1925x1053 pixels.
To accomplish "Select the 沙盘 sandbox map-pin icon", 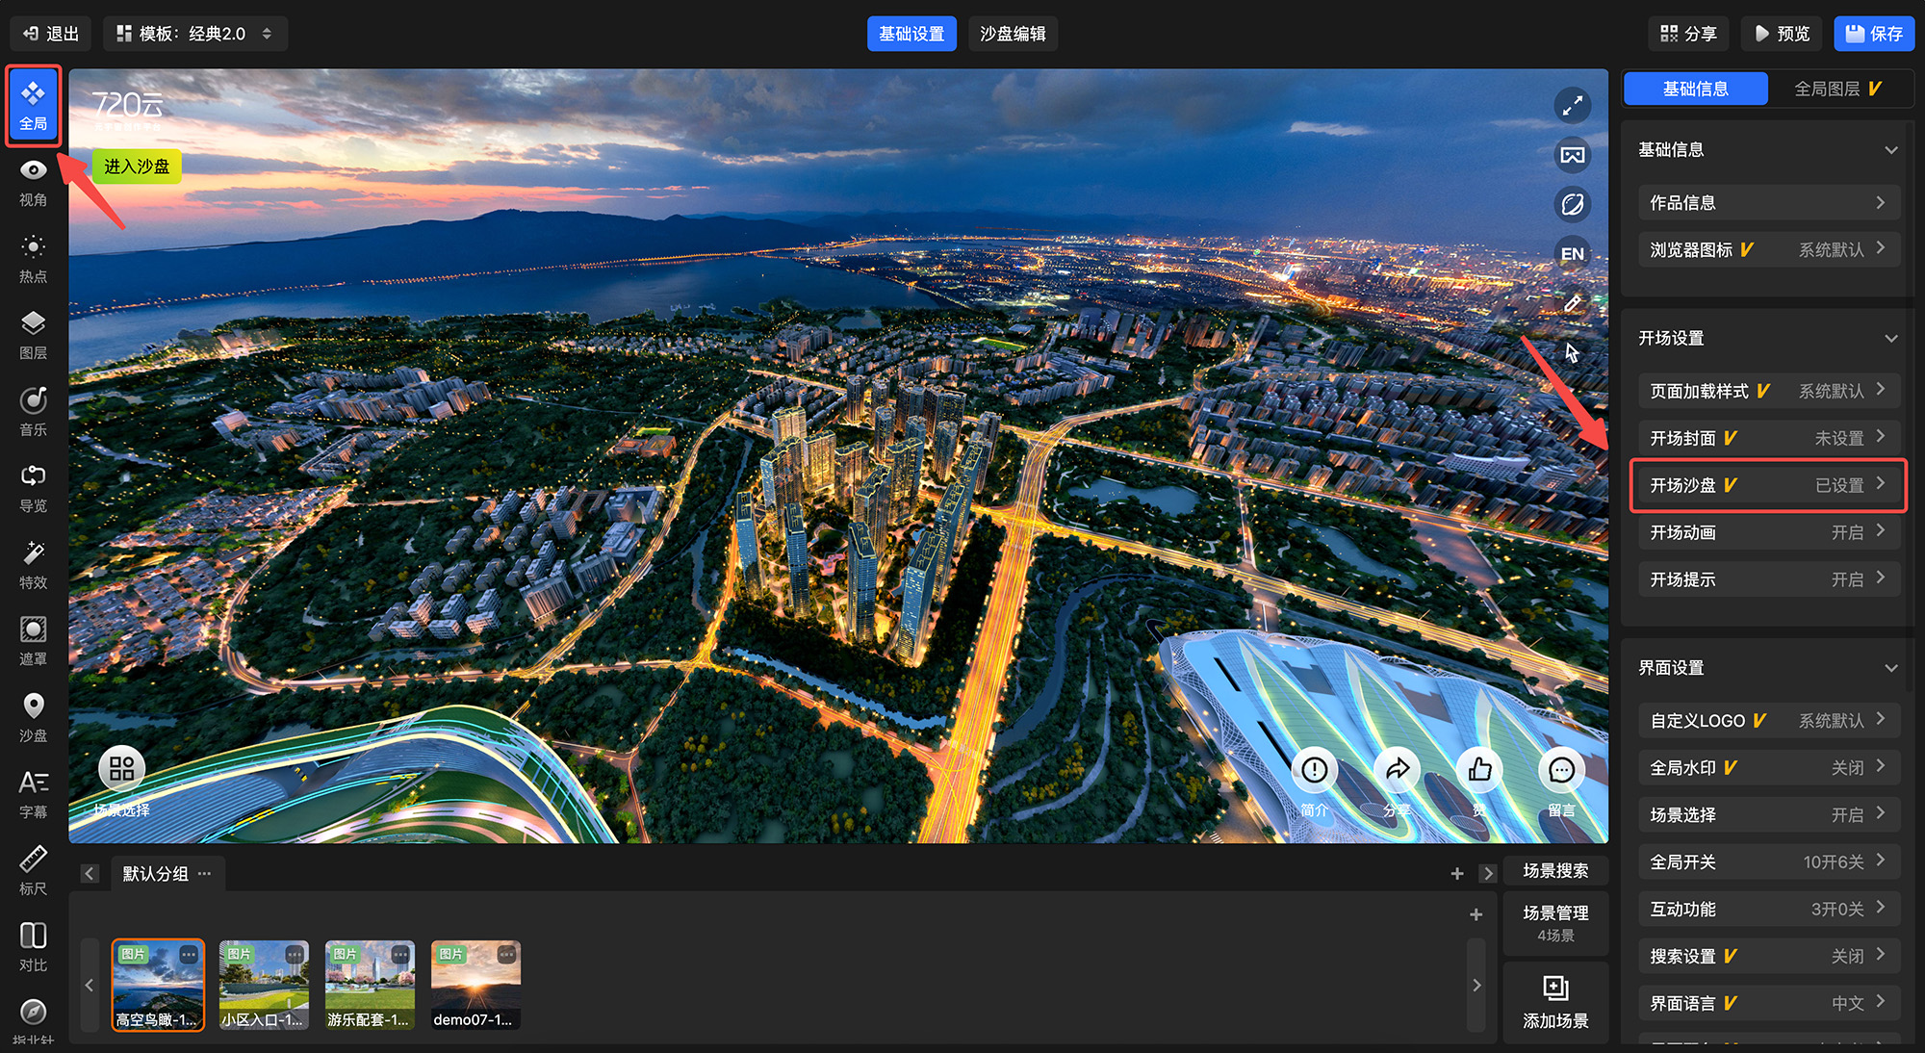I will [33, 717].
